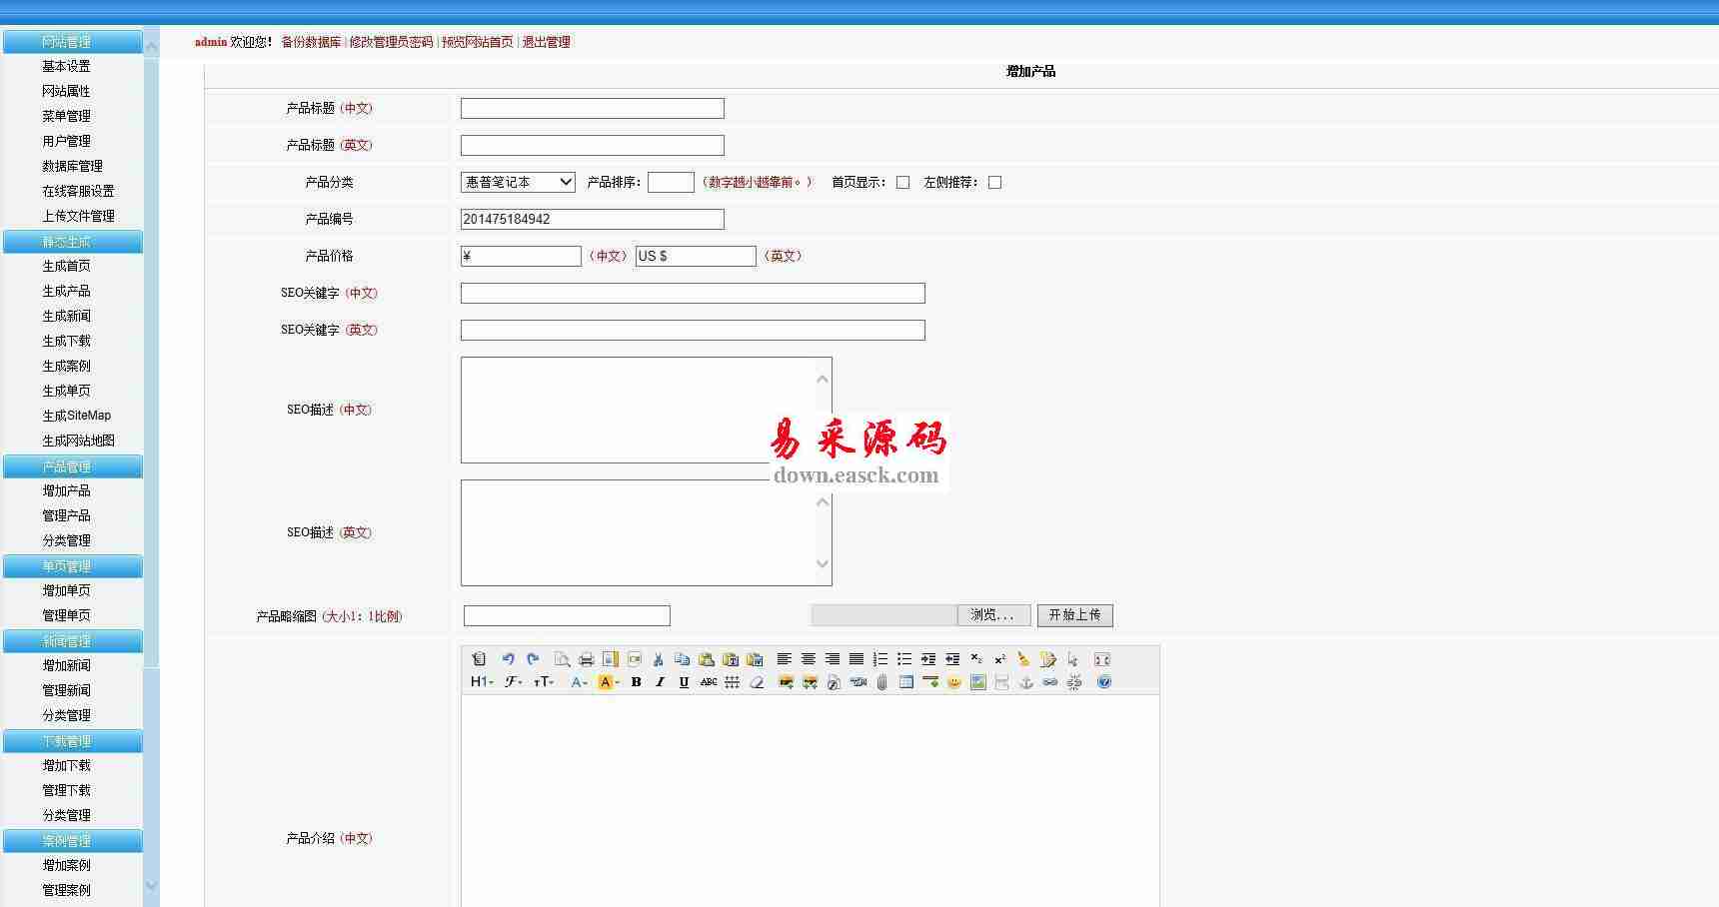Open 增加新闻 in sidebar

pos(66,665)
